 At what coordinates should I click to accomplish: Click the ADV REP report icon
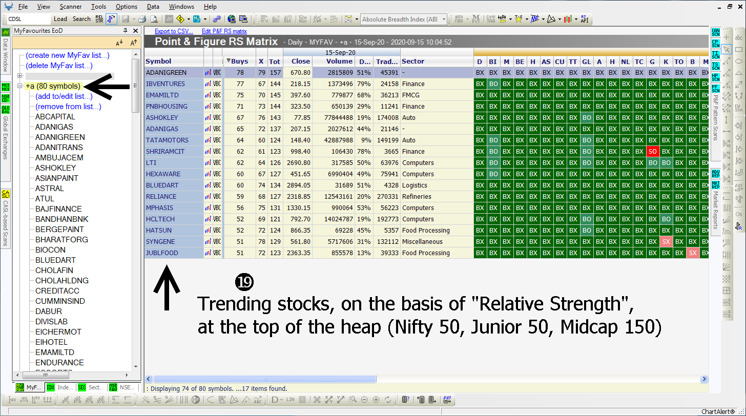tap(716, 173)
